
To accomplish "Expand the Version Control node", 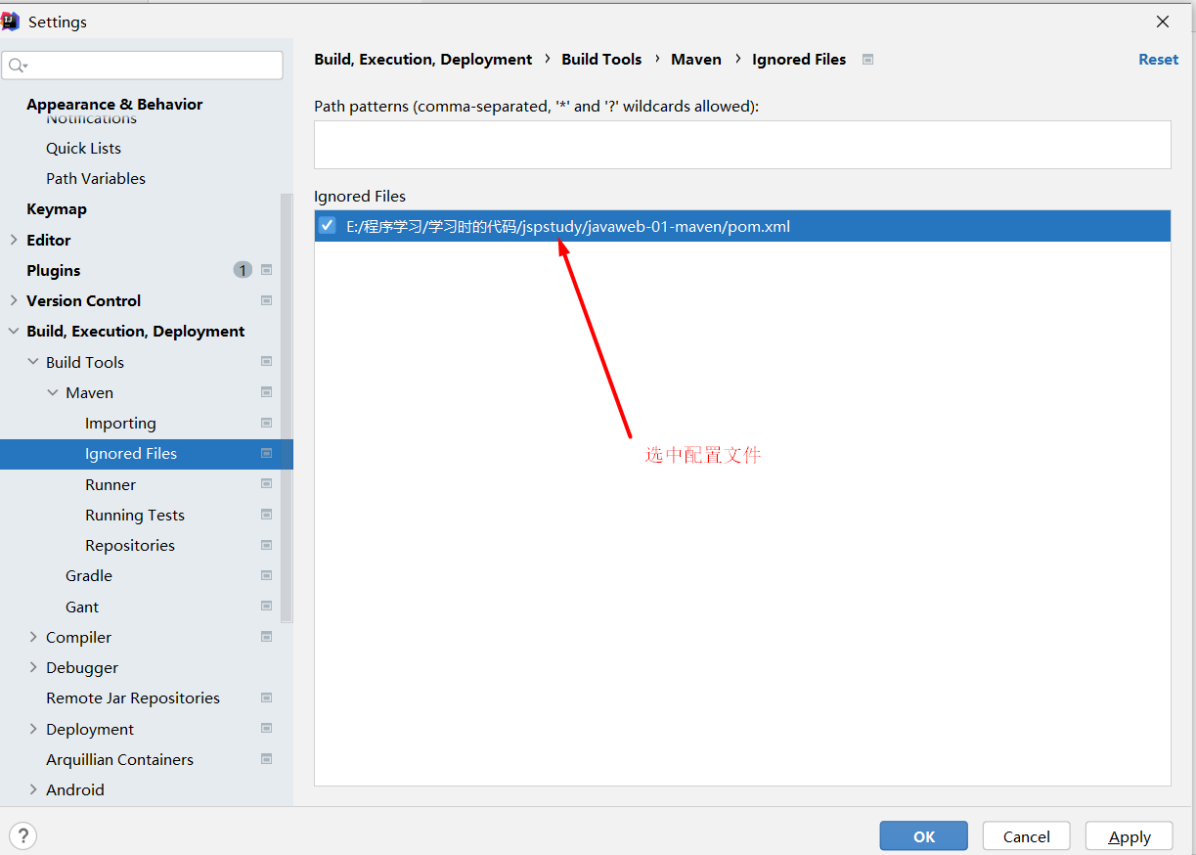I will click(14, 300).
